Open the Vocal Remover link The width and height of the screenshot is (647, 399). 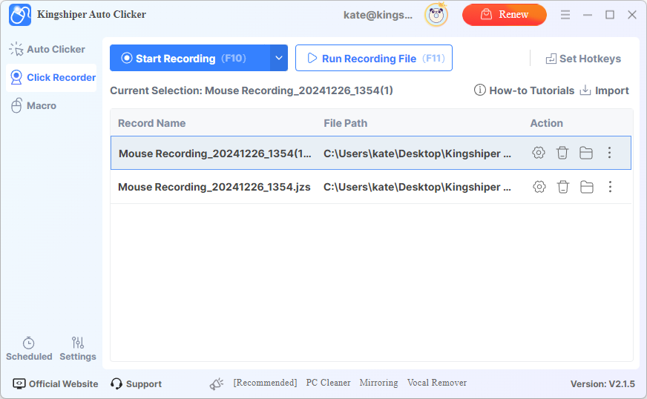(x=436, y=383)
